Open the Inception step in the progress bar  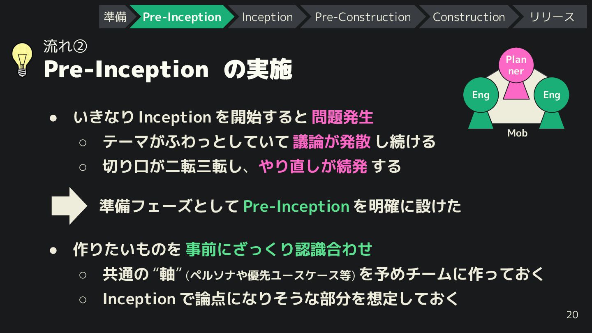coord(267,17)
